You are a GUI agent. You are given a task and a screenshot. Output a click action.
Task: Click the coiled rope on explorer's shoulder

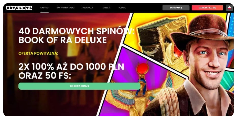point(168,102)
